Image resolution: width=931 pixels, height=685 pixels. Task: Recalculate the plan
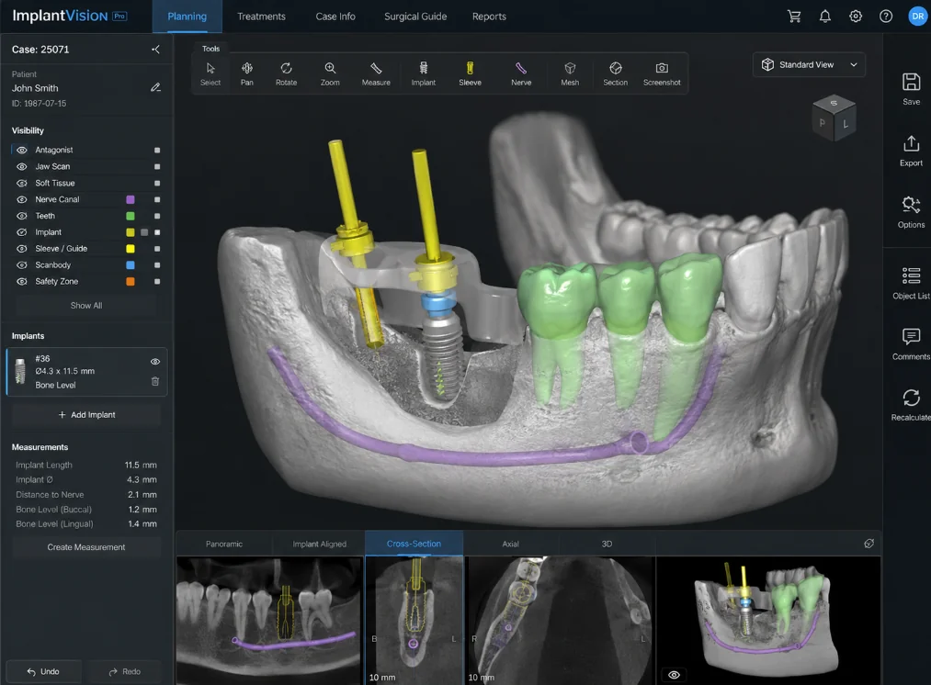pos(912,405)
